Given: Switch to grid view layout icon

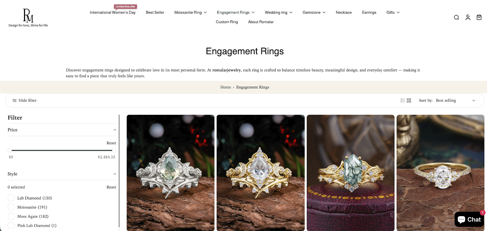Looking at the screenshot, I should coord(409,101).
